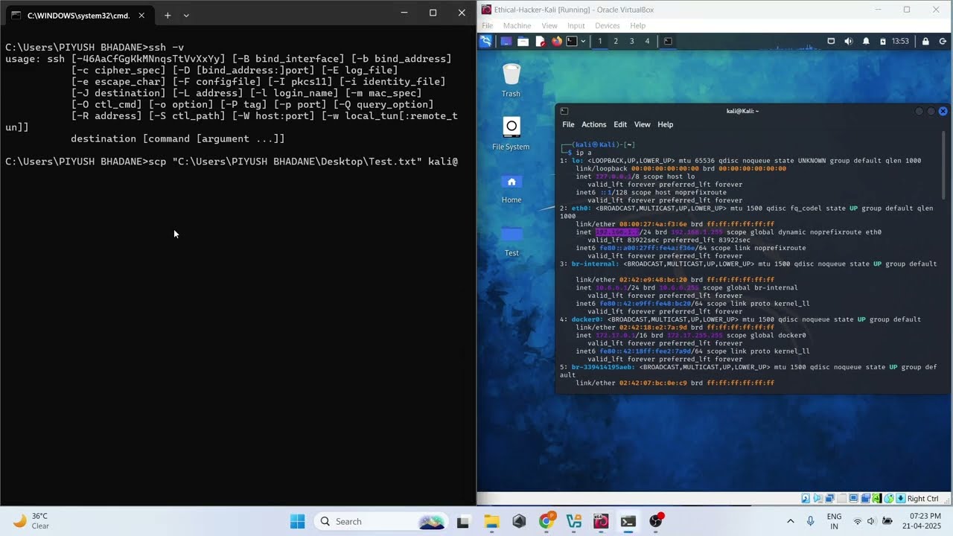Open the Kali applications menu dragon icon
This screenshot has height=536, width=953.
click(x=485, y=41)
